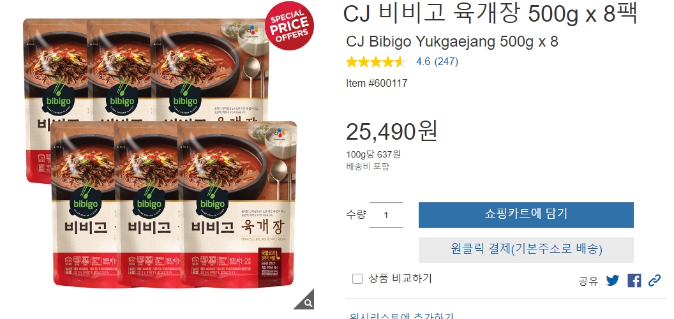674x319 pixels.
Task: Focus the 수량 quantity input field
Action: tap(386, 215)
